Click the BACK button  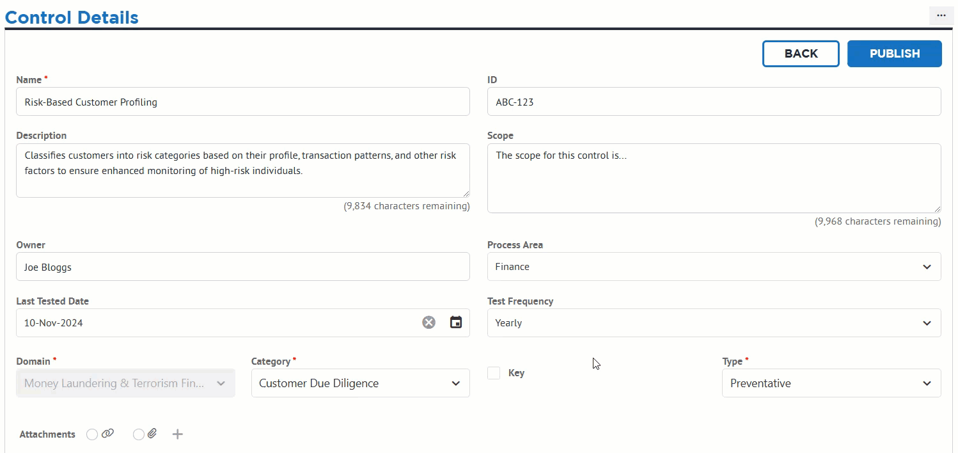pos(801,54)
